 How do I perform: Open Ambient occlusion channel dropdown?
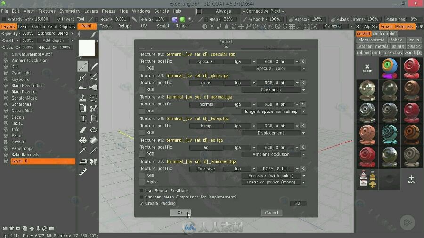click(x=274, y=154)
